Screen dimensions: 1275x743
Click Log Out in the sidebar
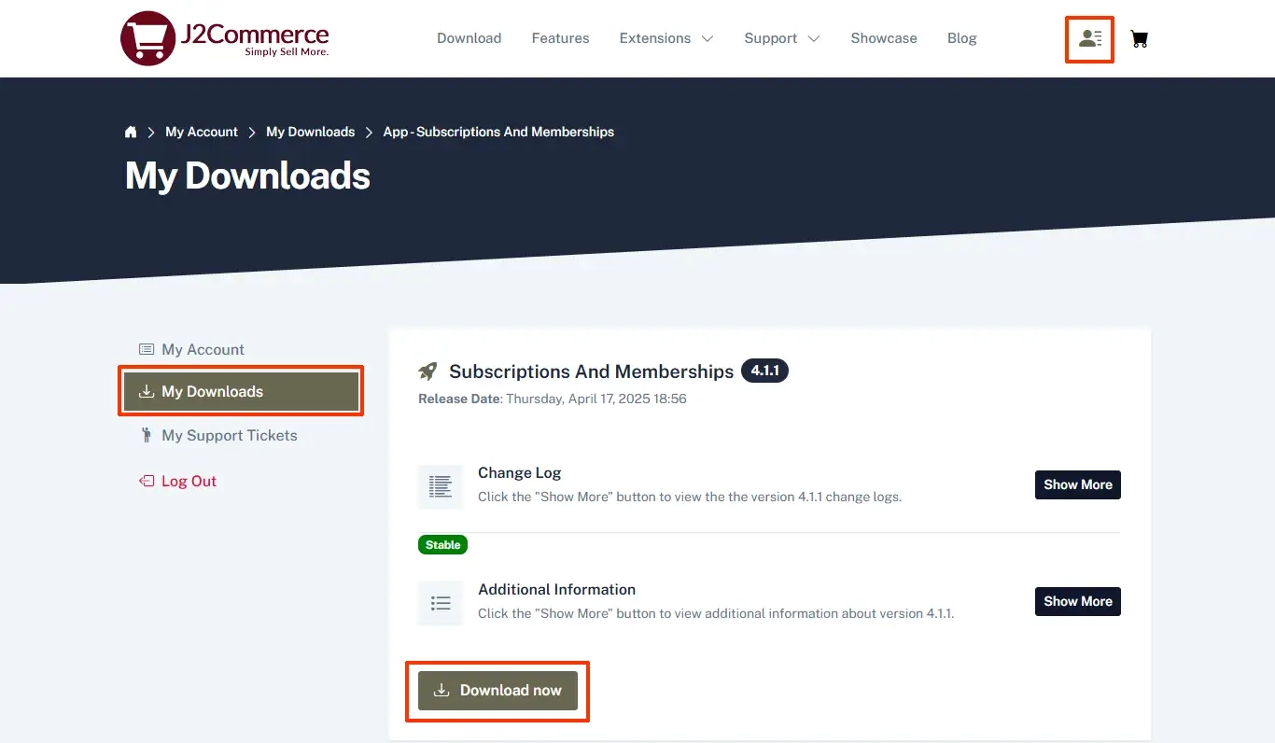tap(178, 481)
